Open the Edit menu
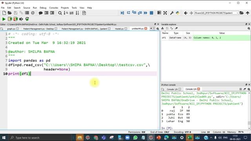 pyautogui.click(x=9, y=8)
